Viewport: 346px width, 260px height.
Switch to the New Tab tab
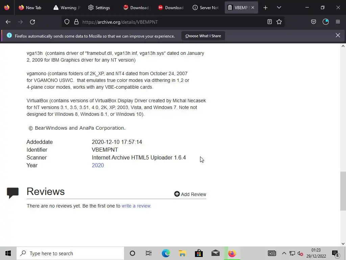pos(30,7)
